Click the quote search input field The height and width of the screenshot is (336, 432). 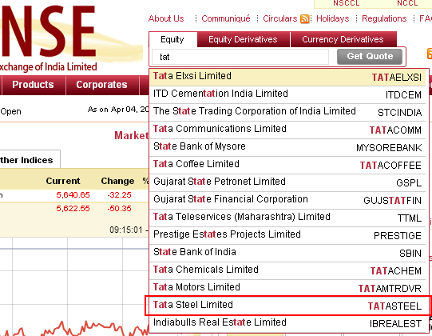pos(240,57)
